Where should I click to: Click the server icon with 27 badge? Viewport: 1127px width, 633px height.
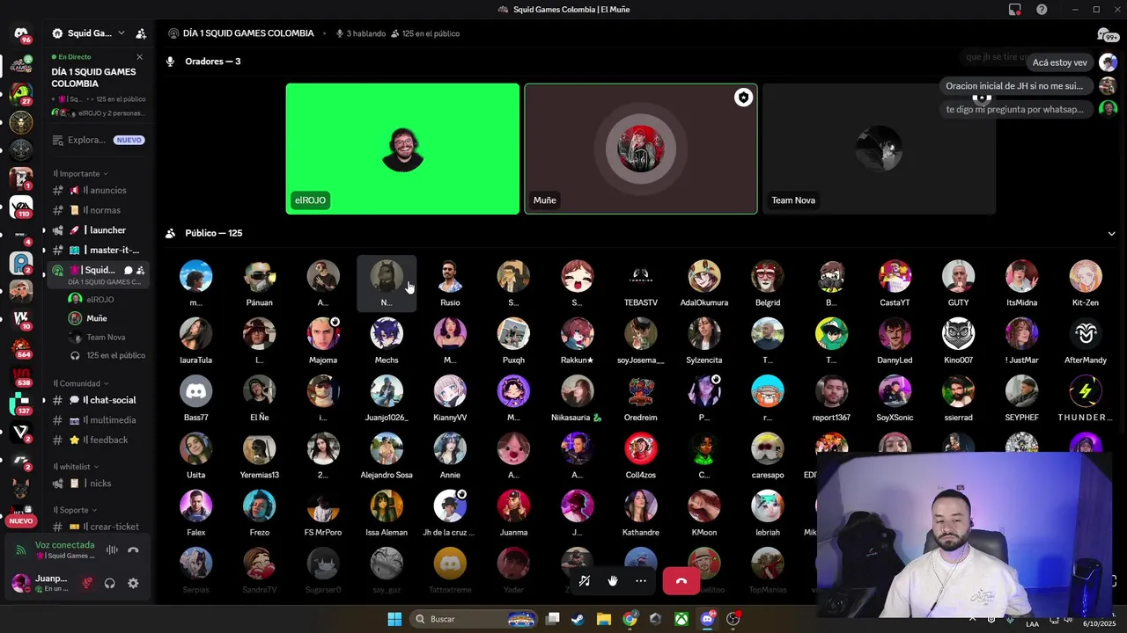21,93
